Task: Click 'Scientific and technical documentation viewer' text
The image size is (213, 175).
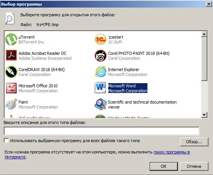Action: [x=142, y=104]
